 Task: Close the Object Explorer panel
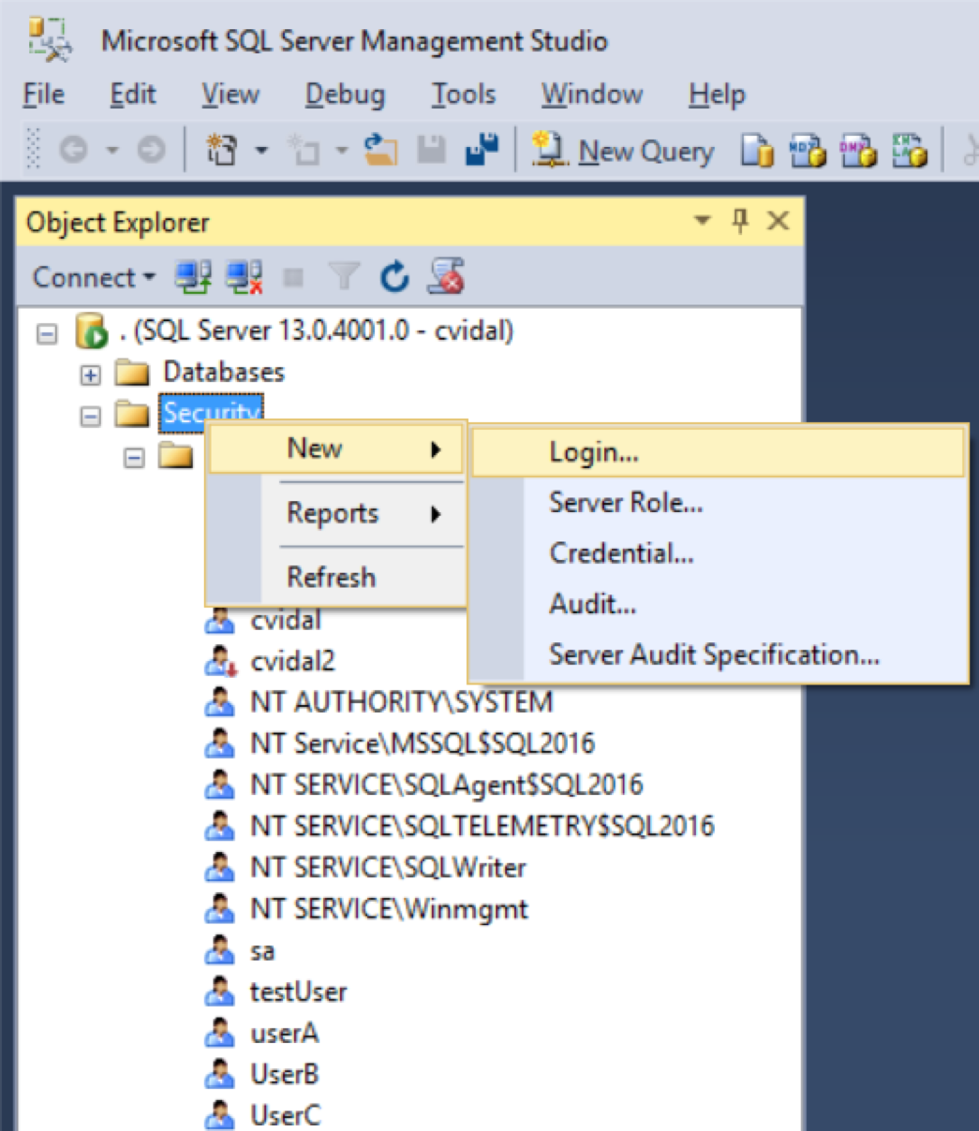(x=778, y=222)
